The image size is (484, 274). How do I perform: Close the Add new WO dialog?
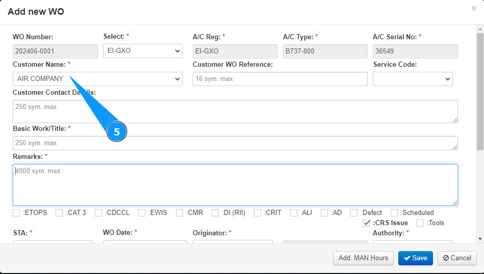474,8
